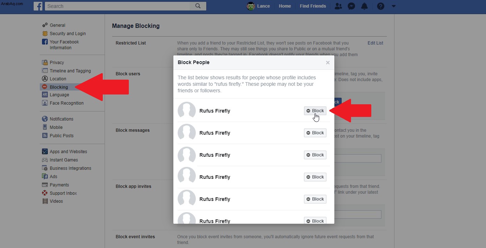Viewport: 486px width, 248px height.
Task: Click the Ads icon in sidebar
Action: click(x=45, y=177)
